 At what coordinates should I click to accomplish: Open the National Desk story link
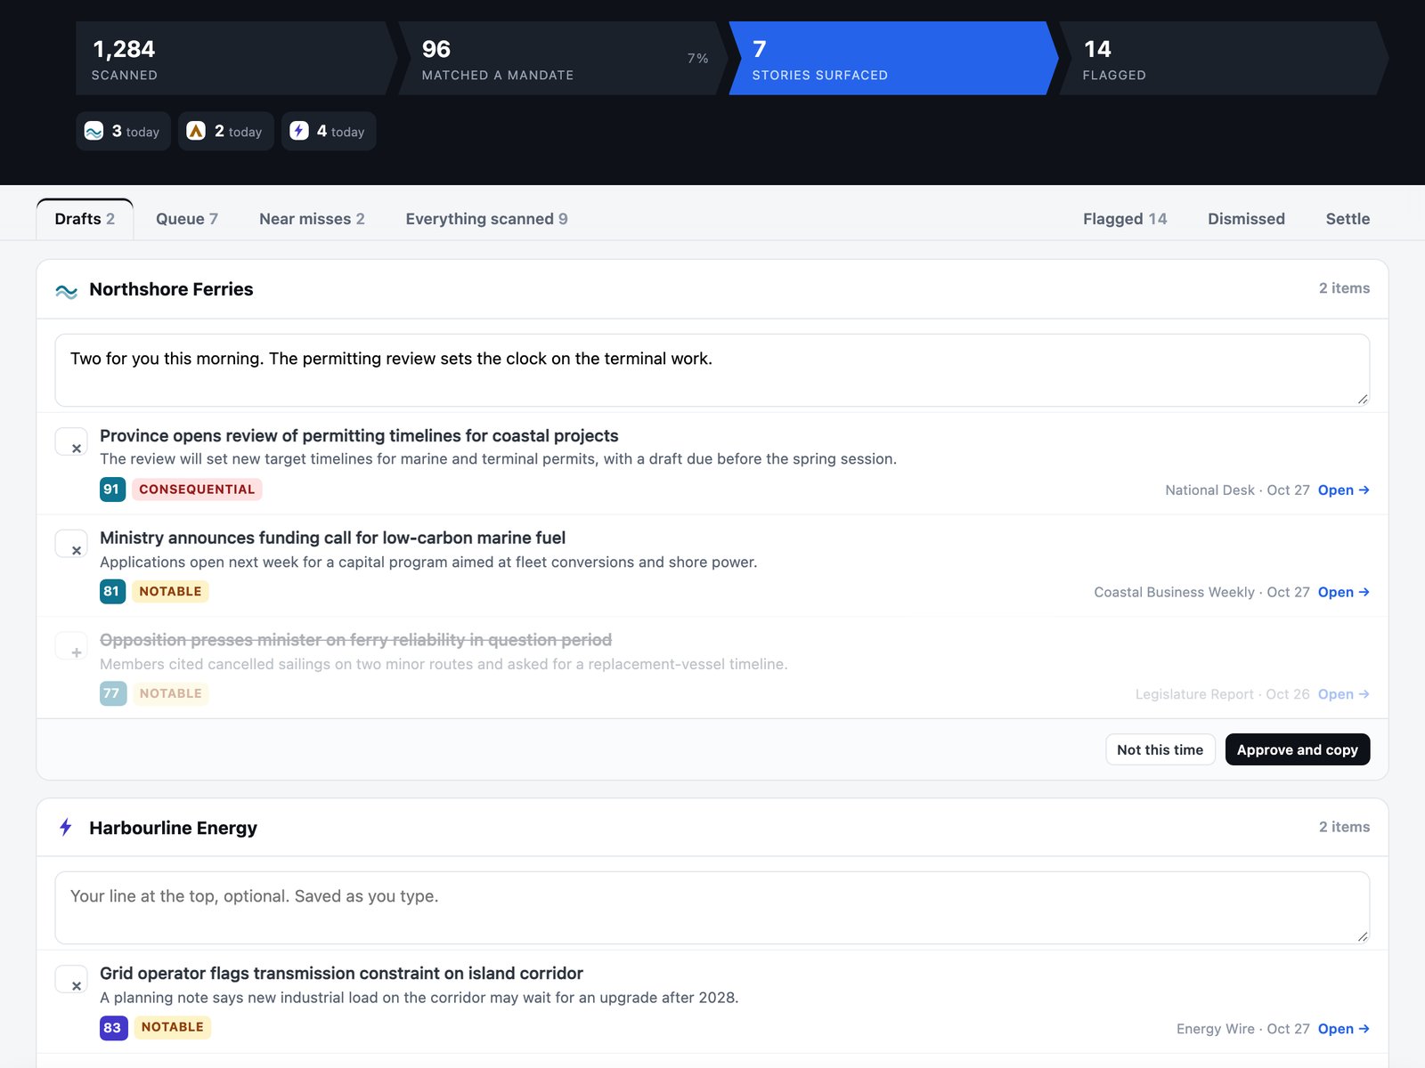point(1343,490)
